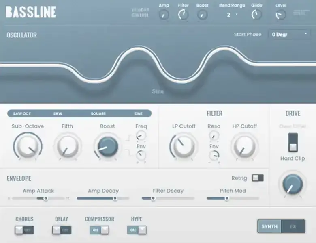This screenshot has height=243, width=316.
Task: Click the master Level knob
Action: point(281,15)
